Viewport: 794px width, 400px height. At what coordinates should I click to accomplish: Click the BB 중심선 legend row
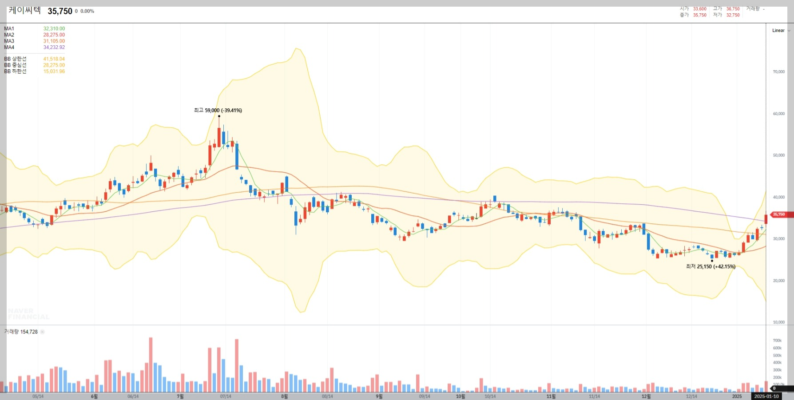pyautogui.click(x=34, y=65)
